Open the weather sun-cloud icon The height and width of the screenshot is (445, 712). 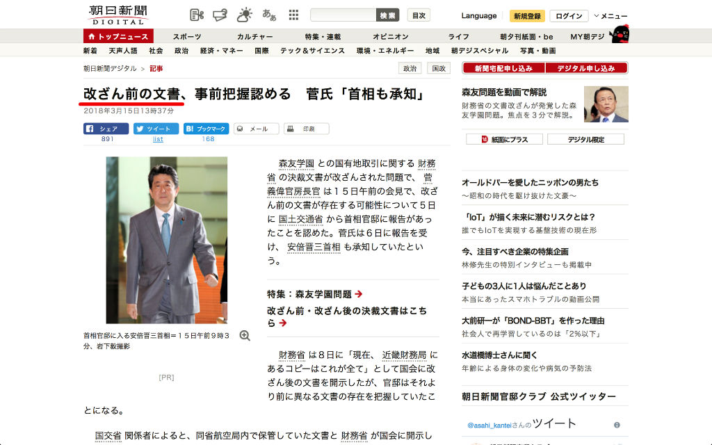[x=245, y=15]
